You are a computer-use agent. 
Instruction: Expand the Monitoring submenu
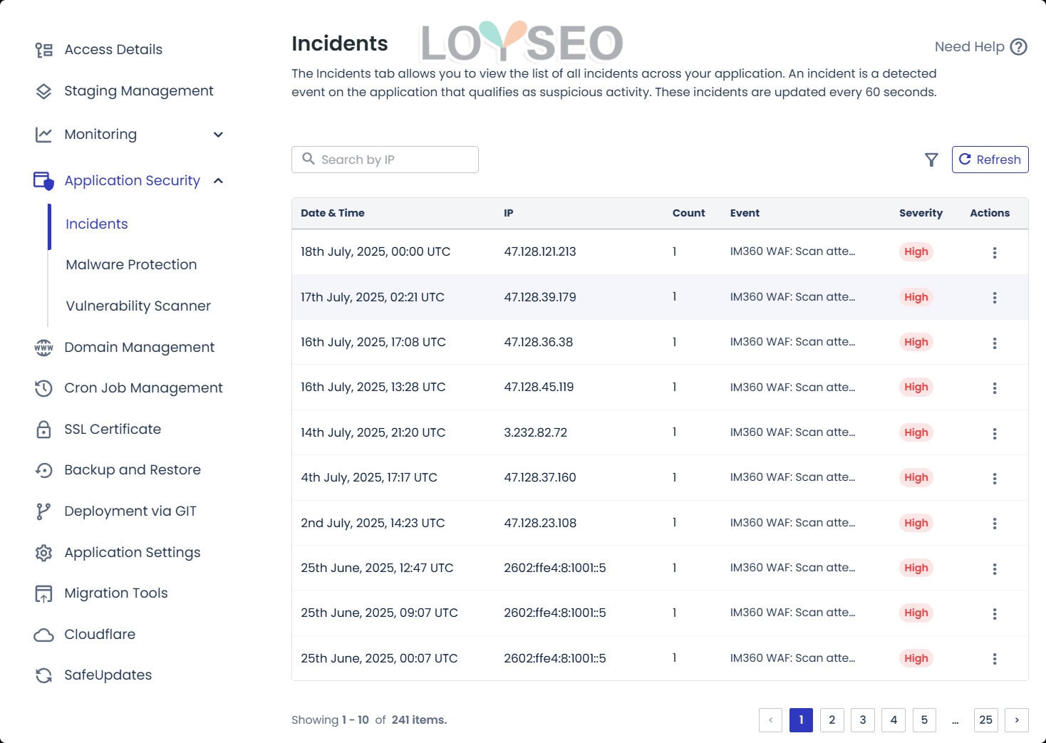(x=218, y=135)
